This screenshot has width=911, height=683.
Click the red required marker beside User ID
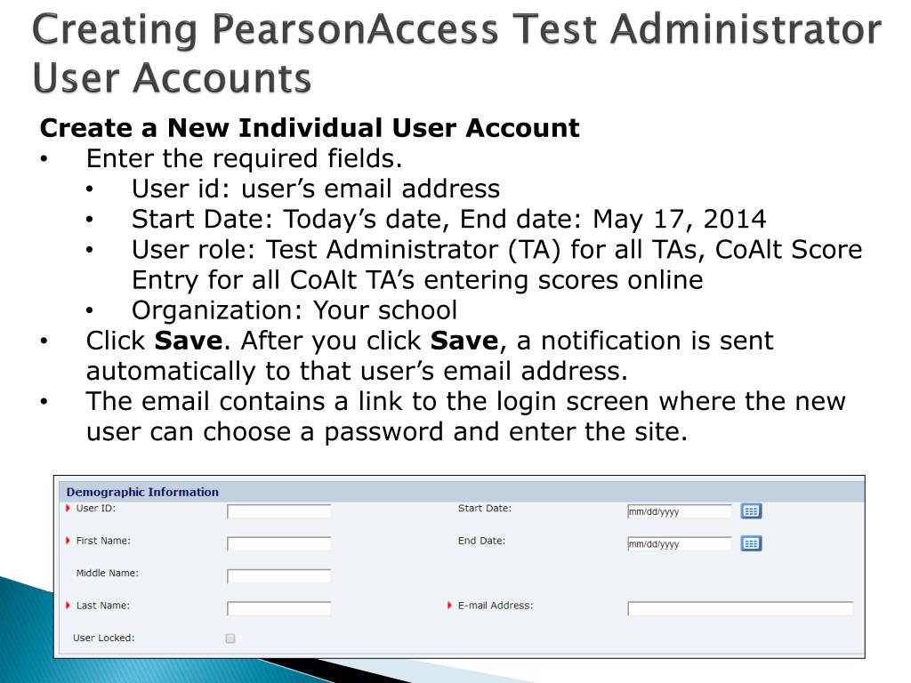coord(68,508)
